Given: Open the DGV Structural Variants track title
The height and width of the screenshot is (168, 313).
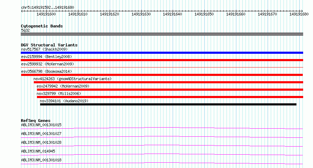Looking at the screenshot, I should coord(49,45).
